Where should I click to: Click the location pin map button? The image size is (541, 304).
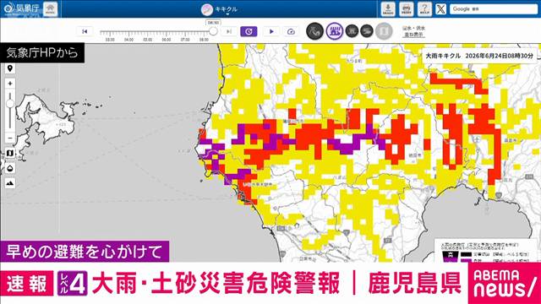[10, 68]
